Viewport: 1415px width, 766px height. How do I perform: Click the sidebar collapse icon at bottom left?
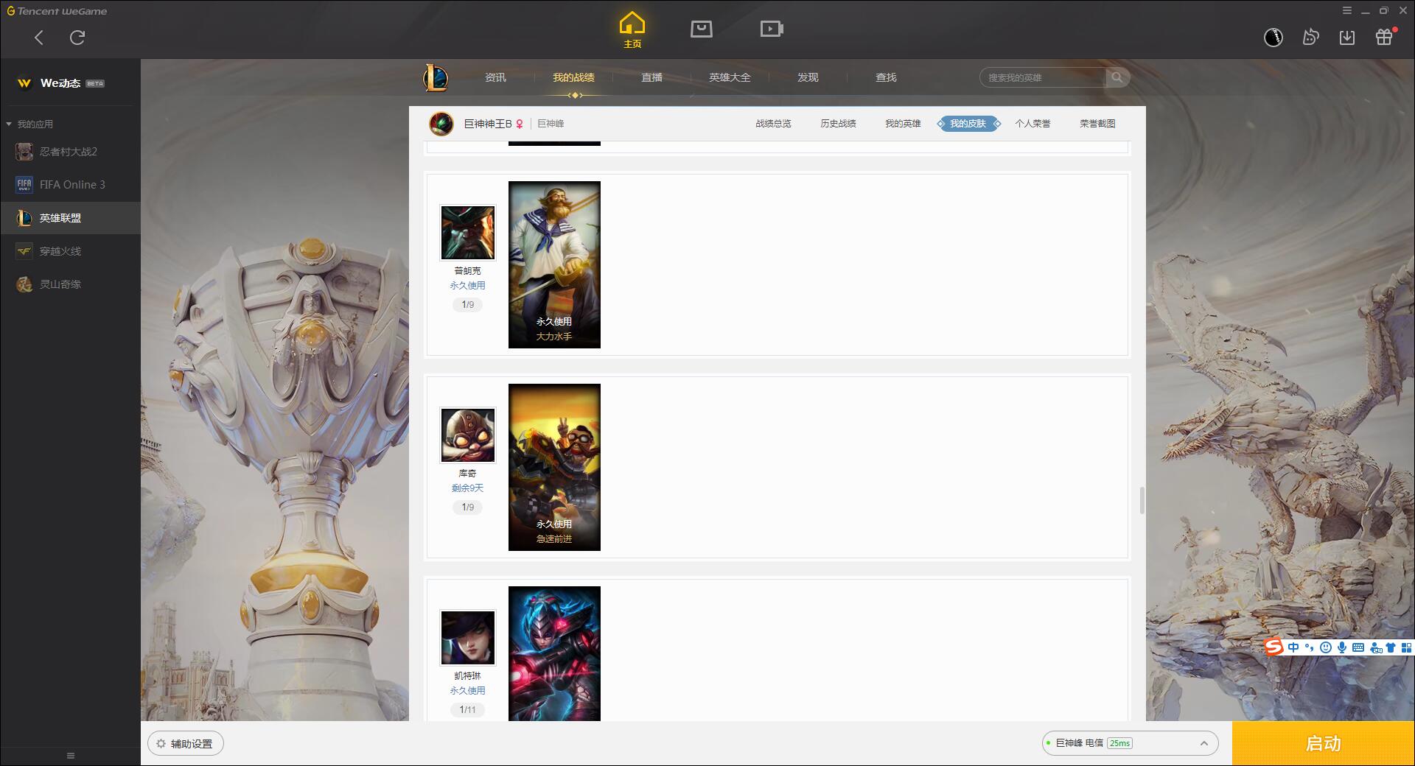tap(71, 756)
